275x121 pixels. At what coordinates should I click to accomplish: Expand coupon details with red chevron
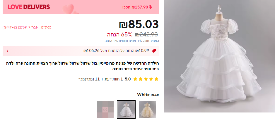(8, 51)
